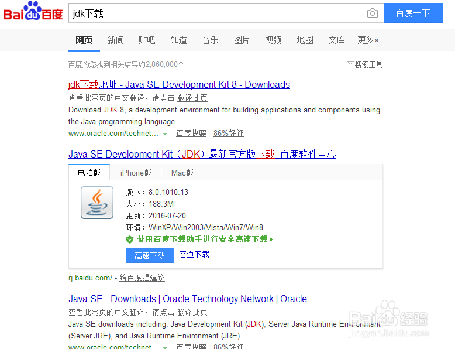
Task: Click 翻译此页 under the Java SE Downloads result
Action: (192, 312)
